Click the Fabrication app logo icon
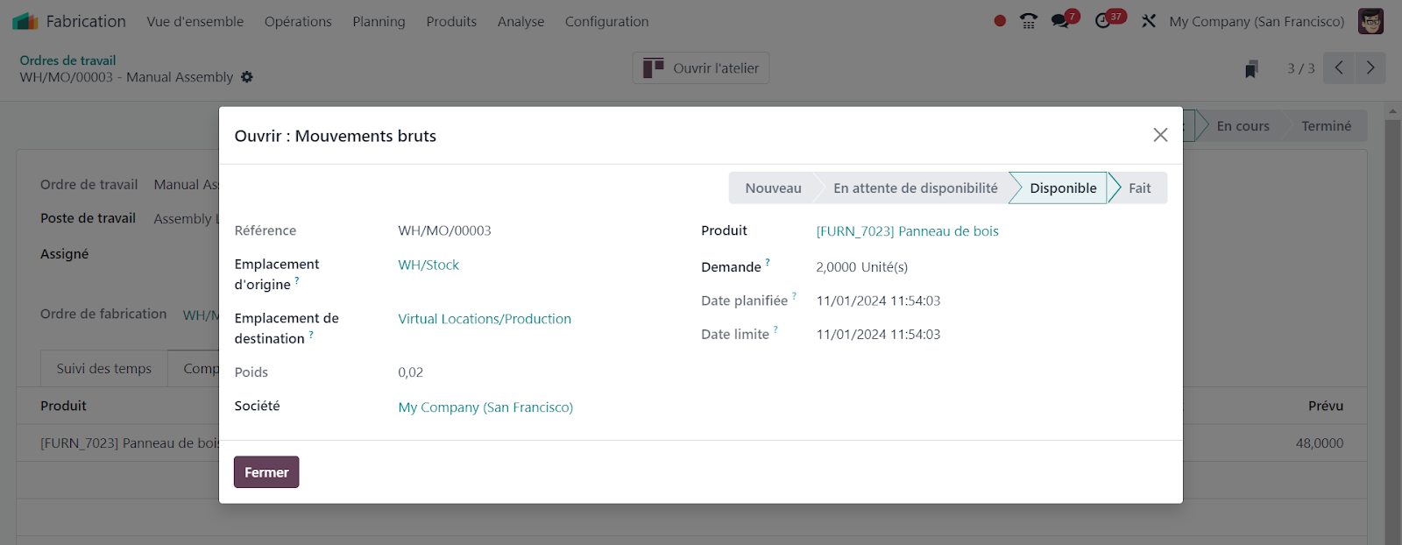Viewport: 1402px width, 545px height. [25, 21]
